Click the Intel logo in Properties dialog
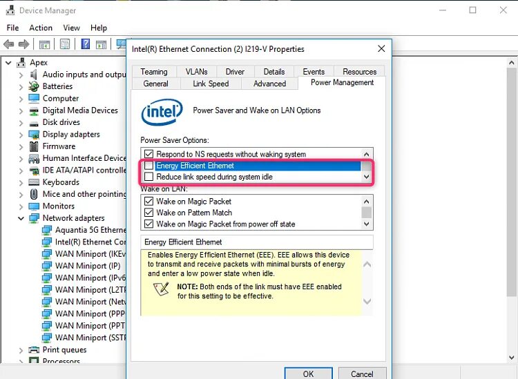This screenshot has width=518, height=379. tap(162, 113)
